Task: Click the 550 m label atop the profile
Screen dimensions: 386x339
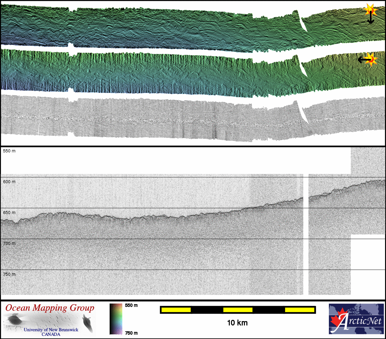Action: coord(9,151)
